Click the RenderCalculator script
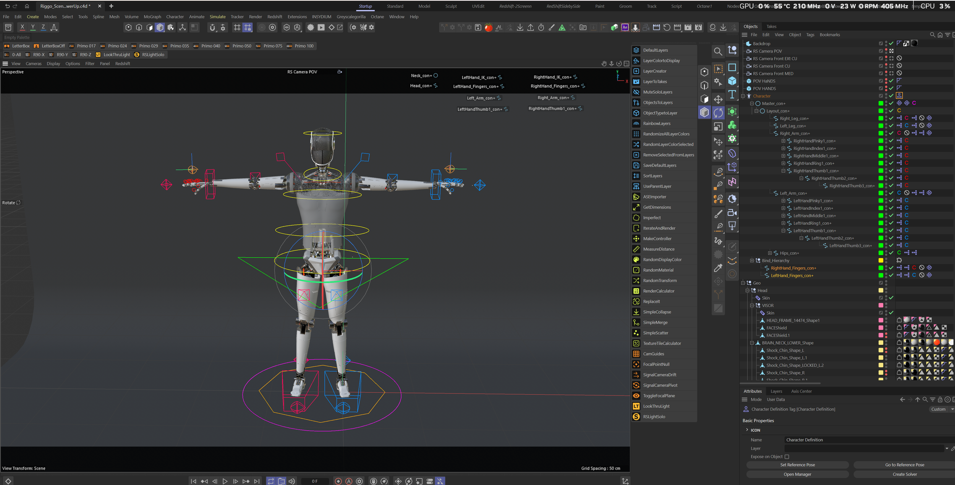 [x=659, y=291]
